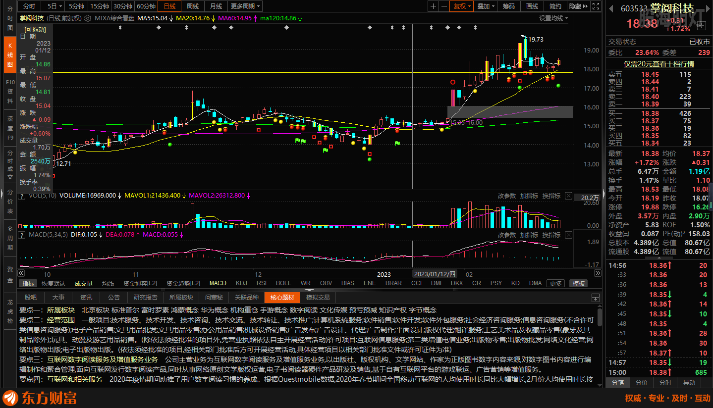Open 模拟交易 info tab
713x408 pixels.
318,298
